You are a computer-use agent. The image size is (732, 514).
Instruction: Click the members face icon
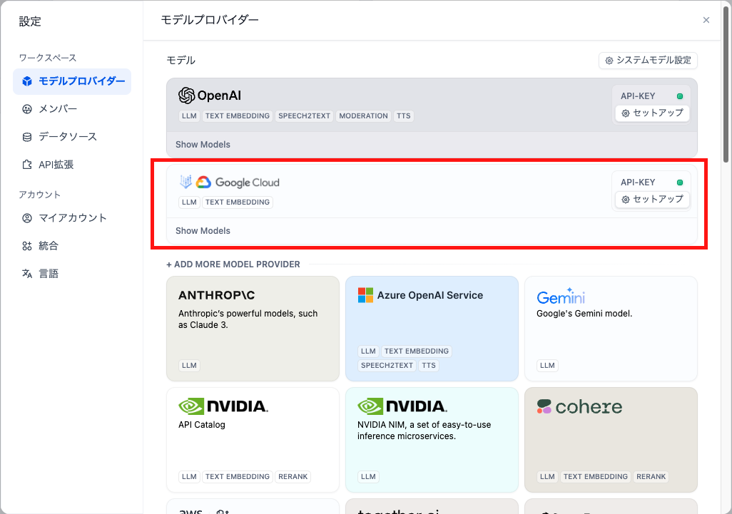[27, 108]
